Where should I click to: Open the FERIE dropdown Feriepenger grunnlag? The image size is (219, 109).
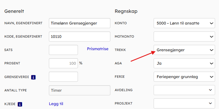184,77
